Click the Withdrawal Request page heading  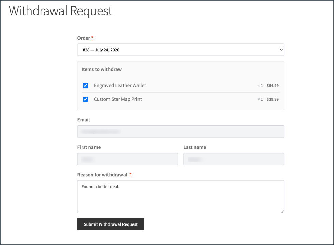[60, 11]
